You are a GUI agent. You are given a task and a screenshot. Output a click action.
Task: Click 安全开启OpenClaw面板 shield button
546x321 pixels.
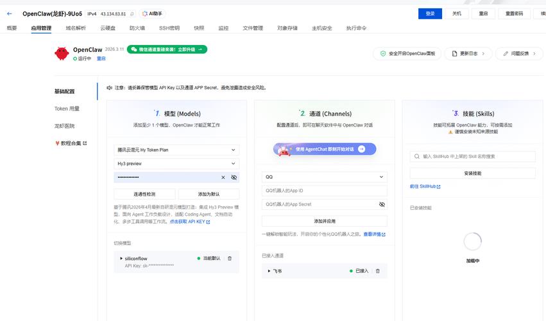[407, 54]
